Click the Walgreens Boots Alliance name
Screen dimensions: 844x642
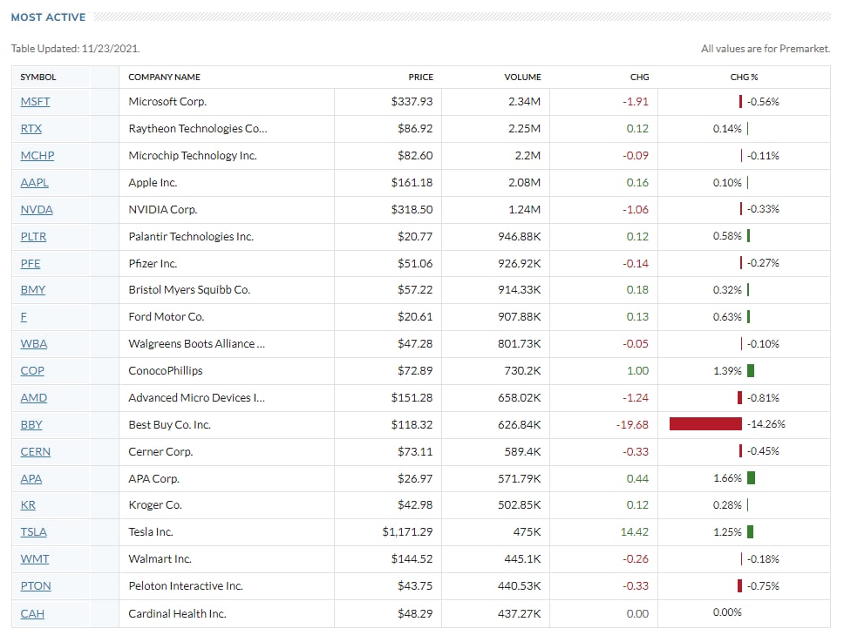coord(196,343)
